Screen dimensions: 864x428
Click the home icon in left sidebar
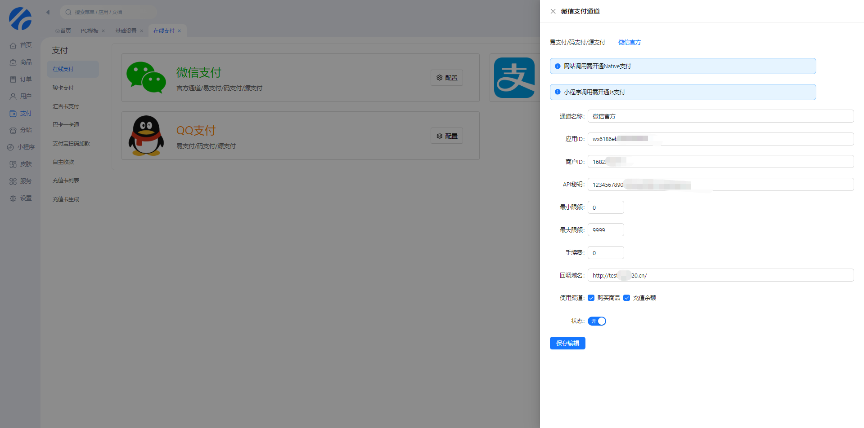click(13, 45)
